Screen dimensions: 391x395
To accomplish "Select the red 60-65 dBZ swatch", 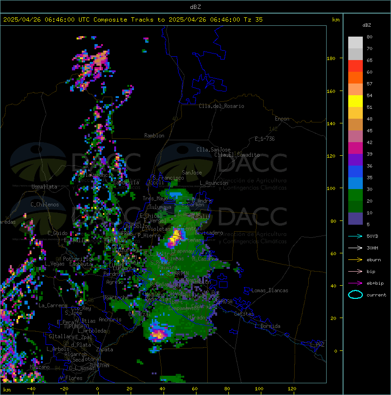I will 355,66.
